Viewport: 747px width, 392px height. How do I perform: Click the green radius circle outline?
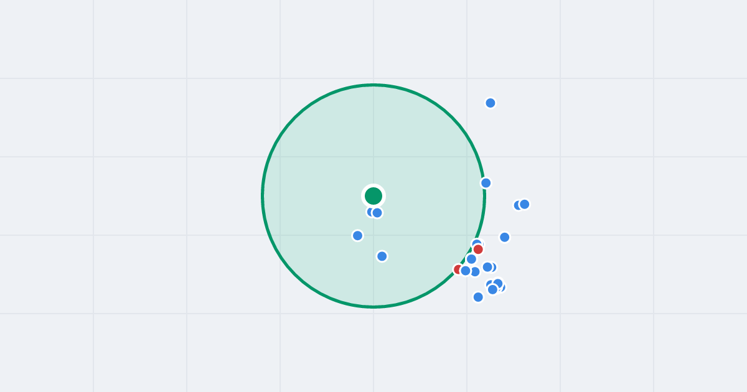coord(262,196)
